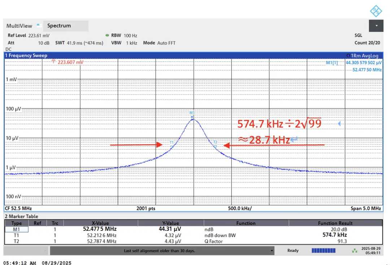The width and height of the screenshot is (390, 265).
Task: Click CF 52.5 MHz center frequency label
Action: pos(18,208)
